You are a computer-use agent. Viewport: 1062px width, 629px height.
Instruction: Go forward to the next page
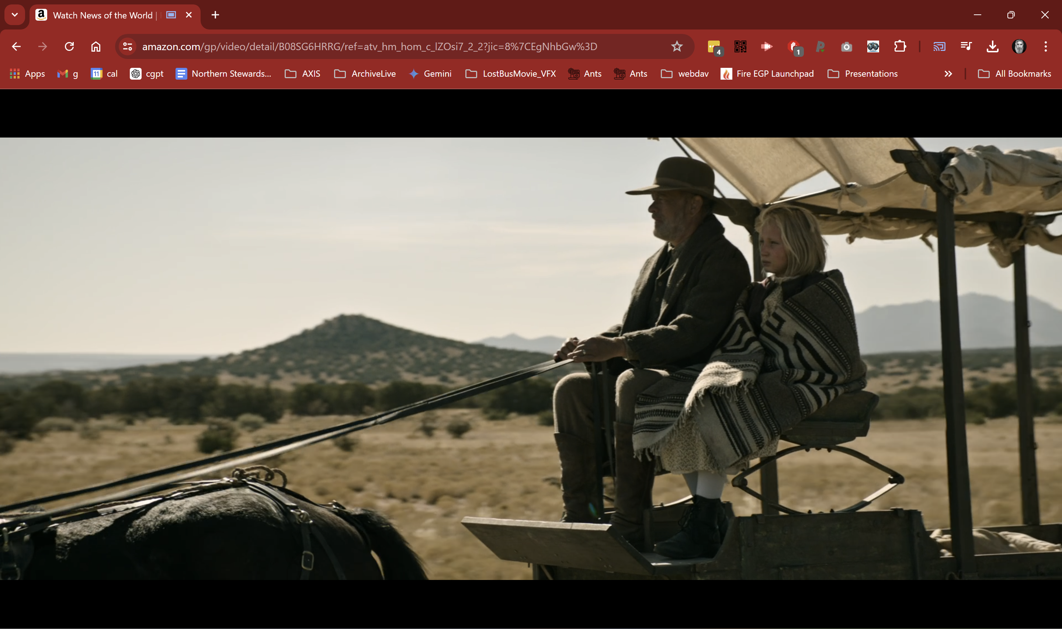42,46
